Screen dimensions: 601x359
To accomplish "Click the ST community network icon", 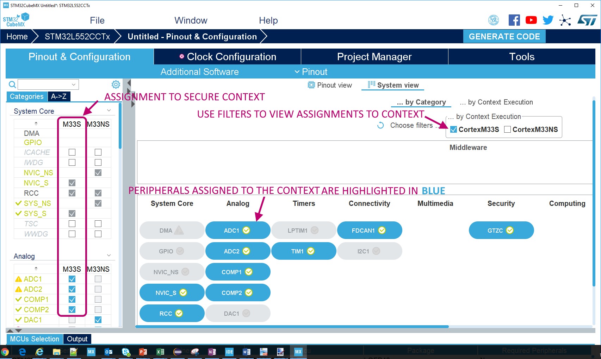I will pos(565,20).
